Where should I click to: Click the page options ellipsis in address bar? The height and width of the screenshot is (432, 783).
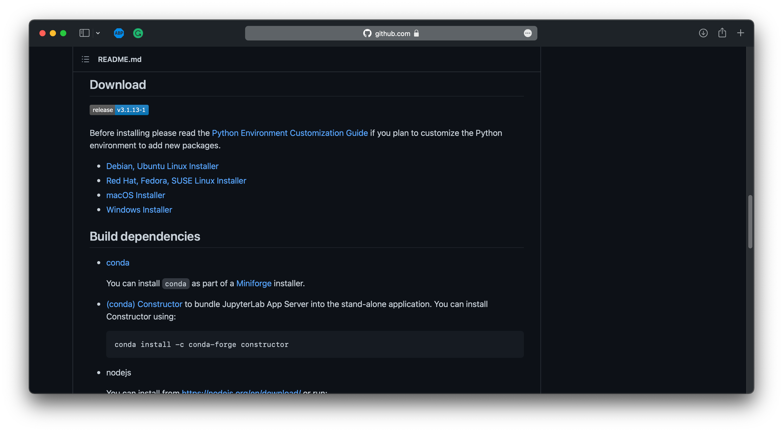pos(528,33)
